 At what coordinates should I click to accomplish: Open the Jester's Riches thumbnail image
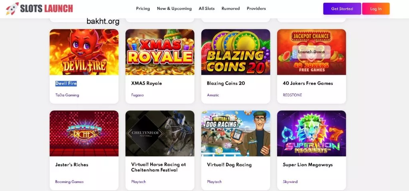click(x=84, y=133)
